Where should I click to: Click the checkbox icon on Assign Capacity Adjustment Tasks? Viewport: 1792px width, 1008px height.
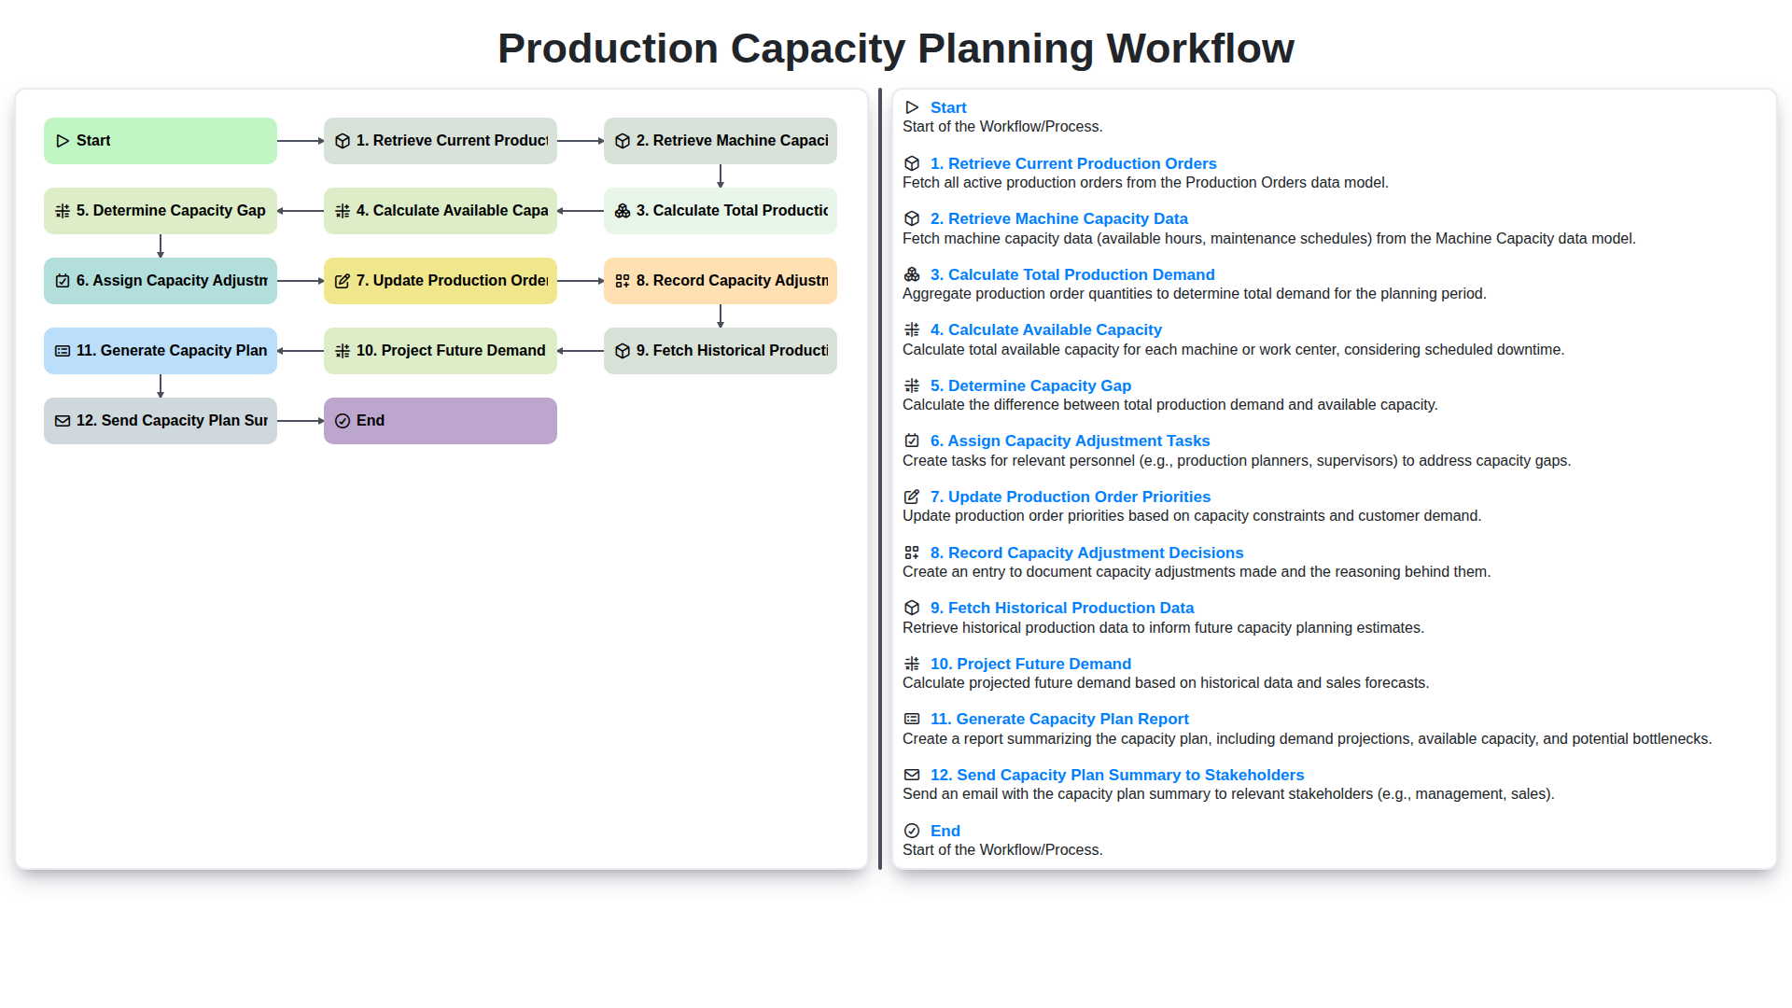point(62,280)
